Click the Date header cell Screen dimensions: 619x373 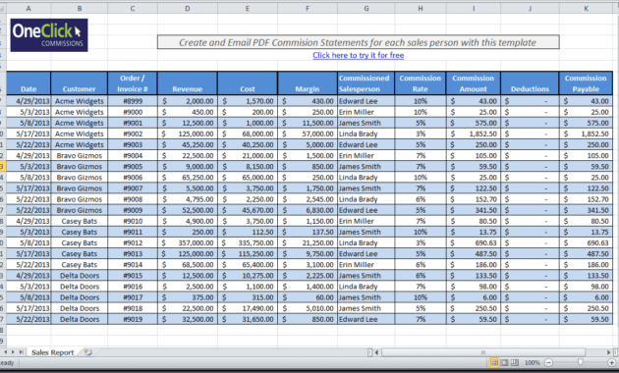pos(28,83)
